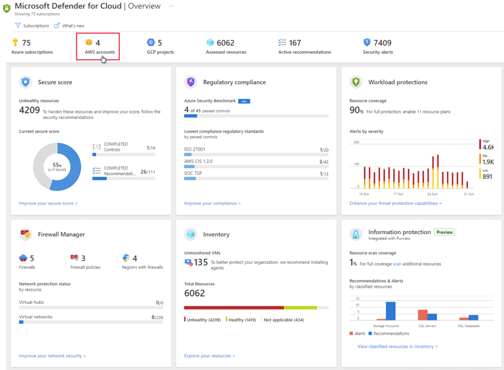Select the Virtual hubs 0/0 row
This screenshot has height=370, width=504.
91,304
